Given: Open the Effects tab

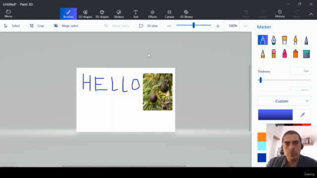Looking at the screenshot, I should point(153,14).
